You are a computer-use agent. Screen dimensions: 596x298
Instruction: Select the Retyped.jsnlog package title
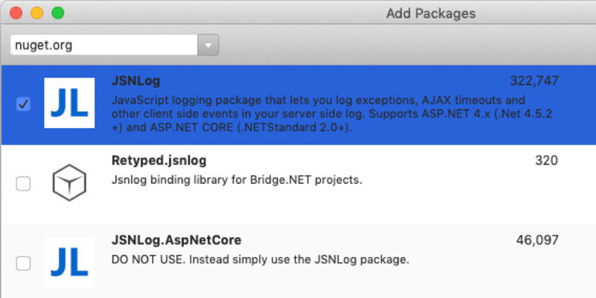pyautogui.click(x=159, y=161)
